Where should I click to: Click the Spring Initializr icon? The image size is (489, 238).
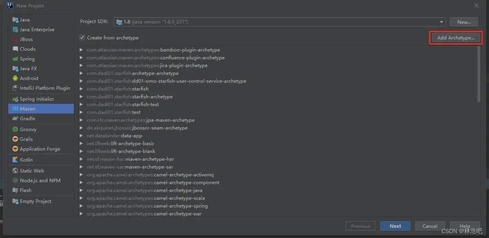pos(15,98)
